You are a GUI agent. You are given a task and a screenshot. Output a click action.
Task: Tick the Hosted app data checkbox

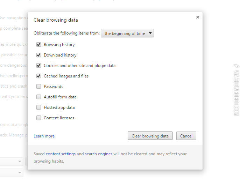(x=39, y=107)
